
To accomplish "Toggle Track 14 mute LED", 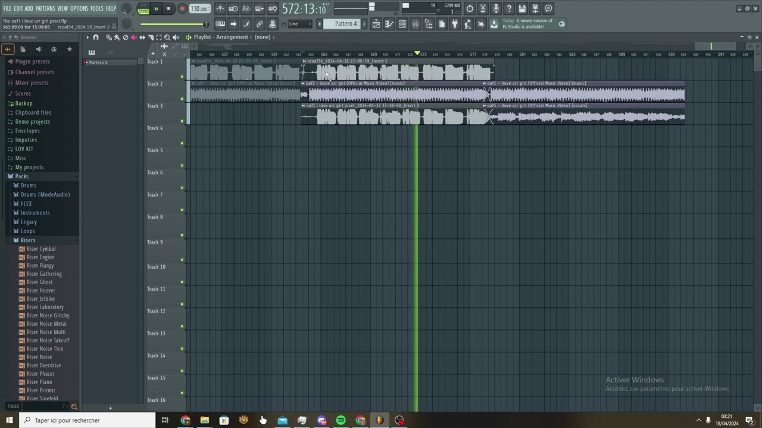I will tap(182, 371).
